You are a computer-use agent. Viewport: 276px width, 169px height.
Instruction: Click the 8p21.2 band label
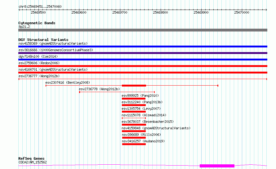click(24, 27)
